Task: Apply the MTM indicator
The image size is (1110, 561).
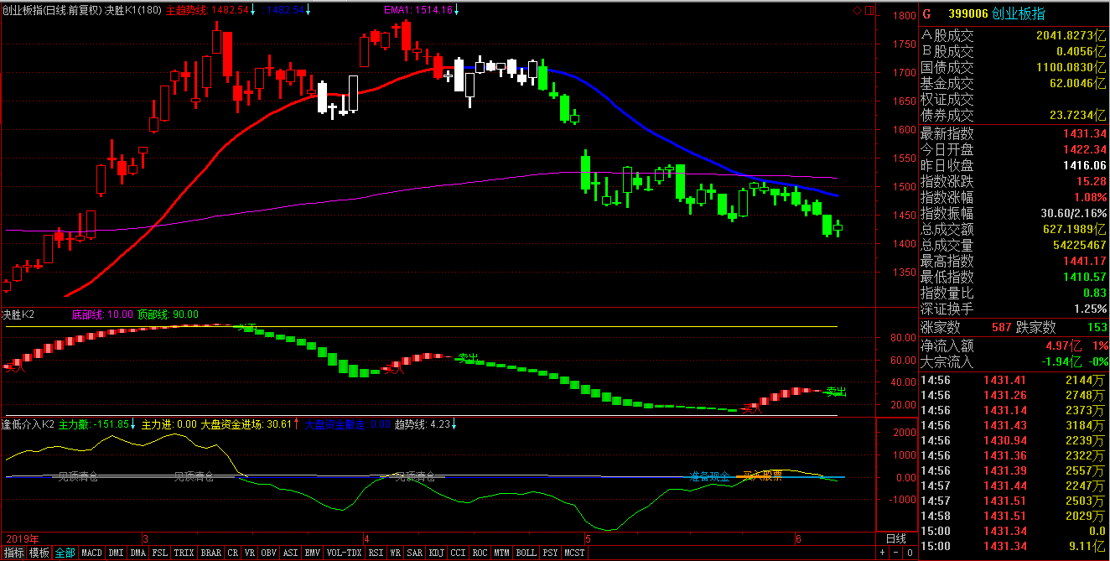Action: click(502, 553)
